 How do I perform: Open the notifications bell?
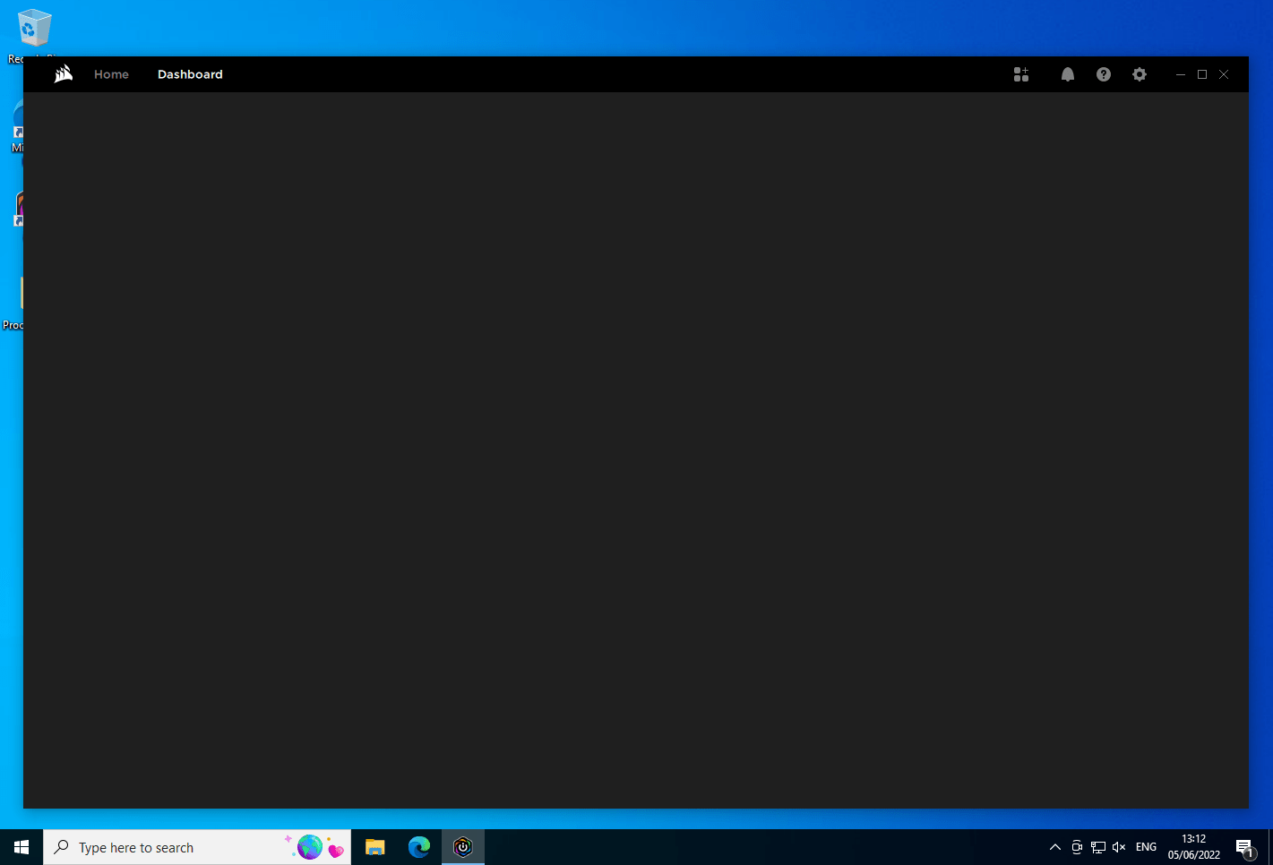tap(1068, 74)
